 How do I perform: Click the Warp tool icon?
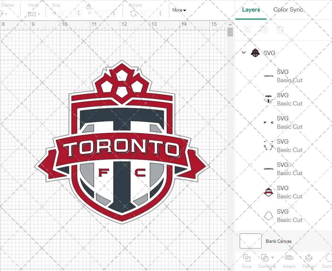(x=32, y=14)
